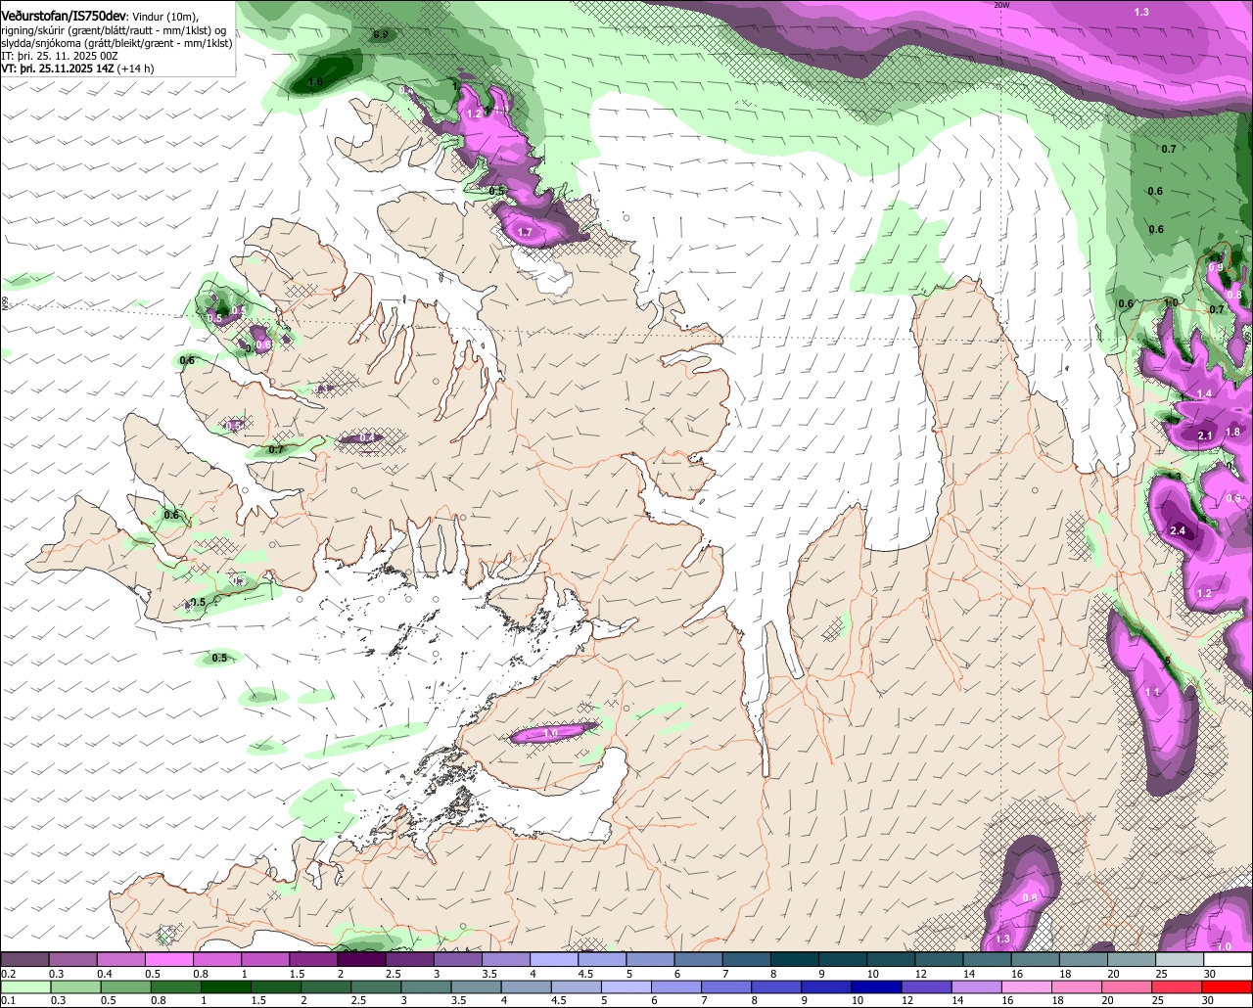This screenshot has width=1253, height=1008.
Task: Select the darkest purple legend swatch labeled 2
Action: [361, 960]
